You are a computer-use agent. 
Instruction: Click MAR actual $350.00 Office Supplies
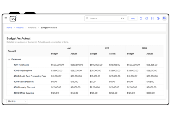point(150,93)
